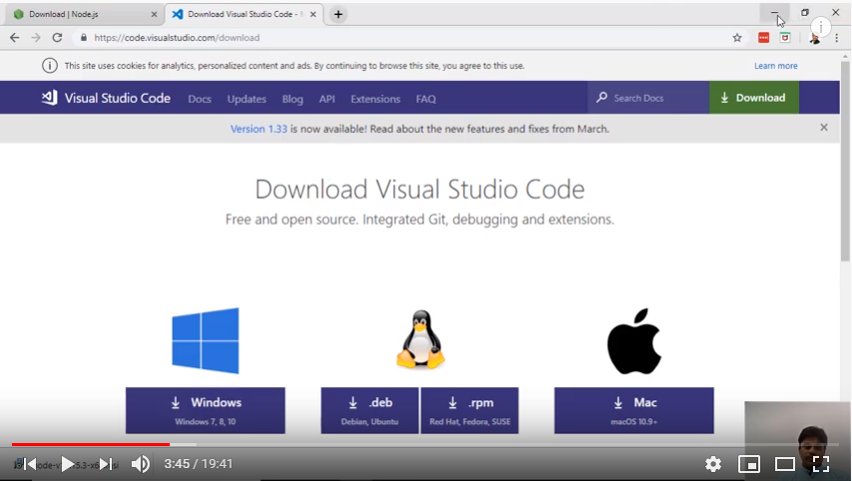Screen dimensions: 852x481
Task: Toggle theater mode view
Action: [x=785, y=464]
